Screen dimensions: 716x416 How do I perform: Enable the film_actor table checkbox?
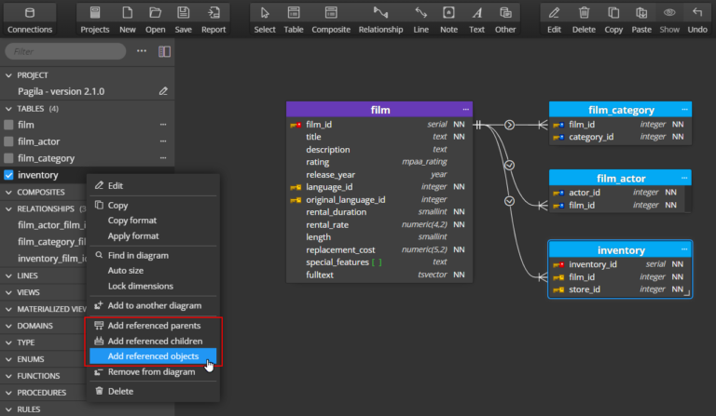(x=9, y=141)
